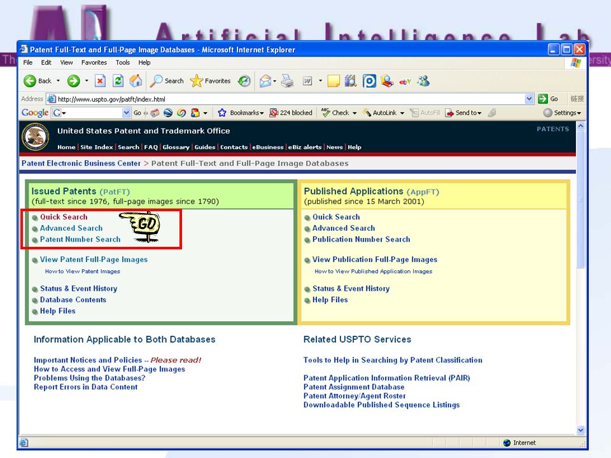Expand the Mail icon dropdown arrow
Image resolution: width=611 pixels, height=458 pixels.
coord(275,81)
